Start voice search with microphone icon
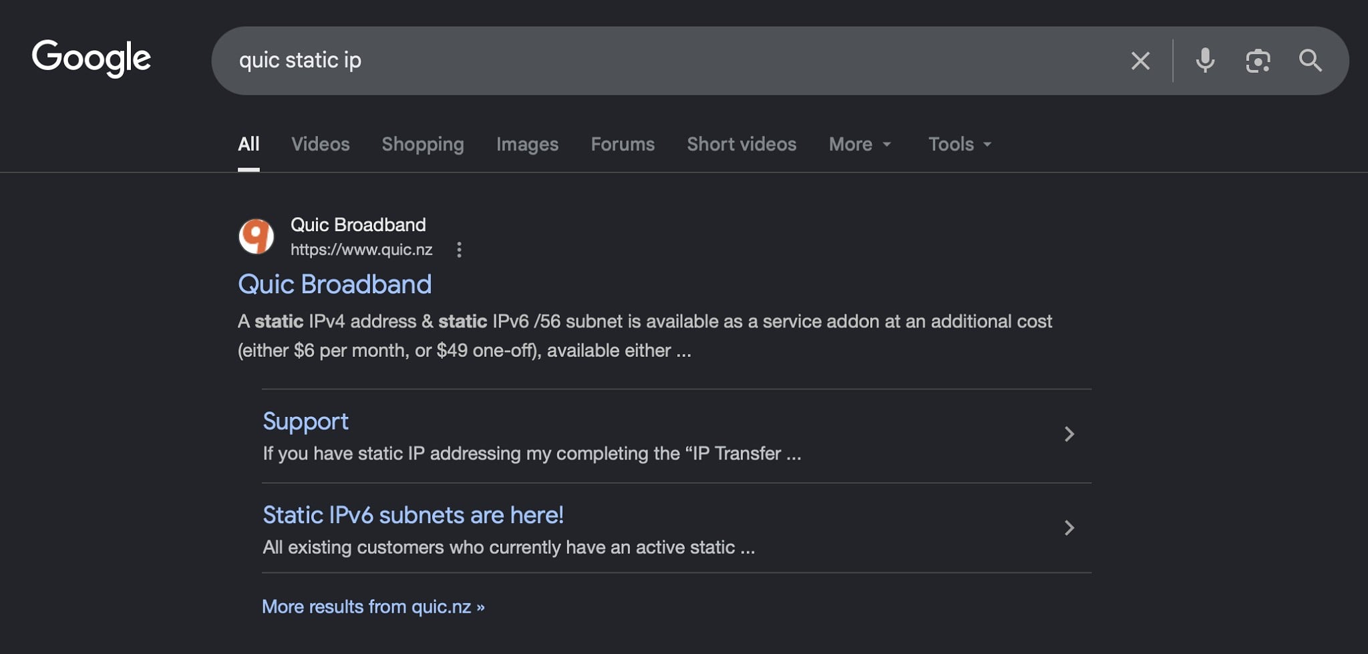The width and height of the screenshot is (1368, 654). tap(1205, 61)
